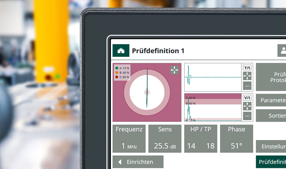This screenshot has height=169, width=286.
Task: Click the Y/t signal waveform chart
Action: pyautogui.click(x=213, y=77)
